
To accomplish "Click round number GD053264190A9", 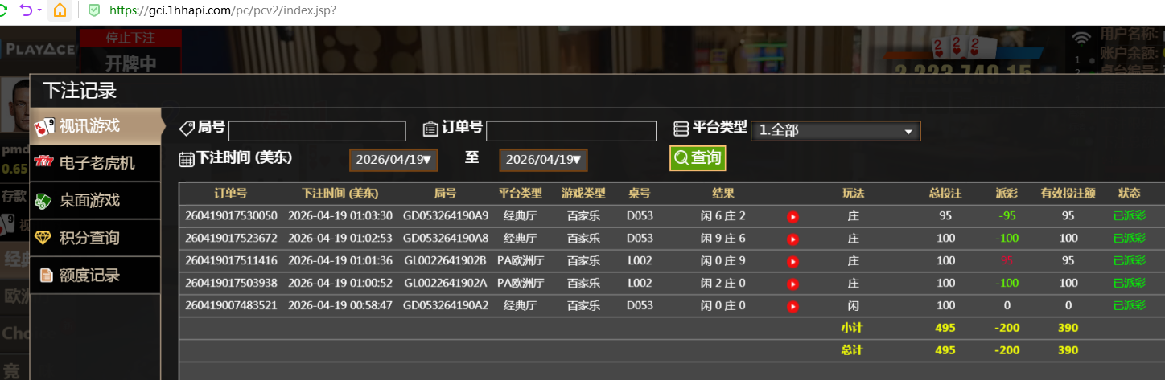I will point(446,216).
